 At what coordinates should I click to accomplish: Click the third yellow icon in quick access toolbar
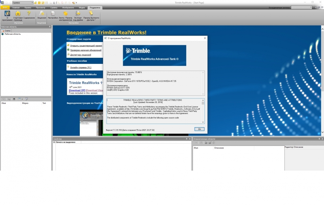pyautogui.click(x=43, y=3)
